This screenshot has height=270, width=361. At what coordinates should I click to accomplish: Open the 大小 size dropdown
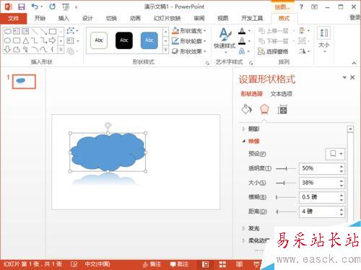324,40
